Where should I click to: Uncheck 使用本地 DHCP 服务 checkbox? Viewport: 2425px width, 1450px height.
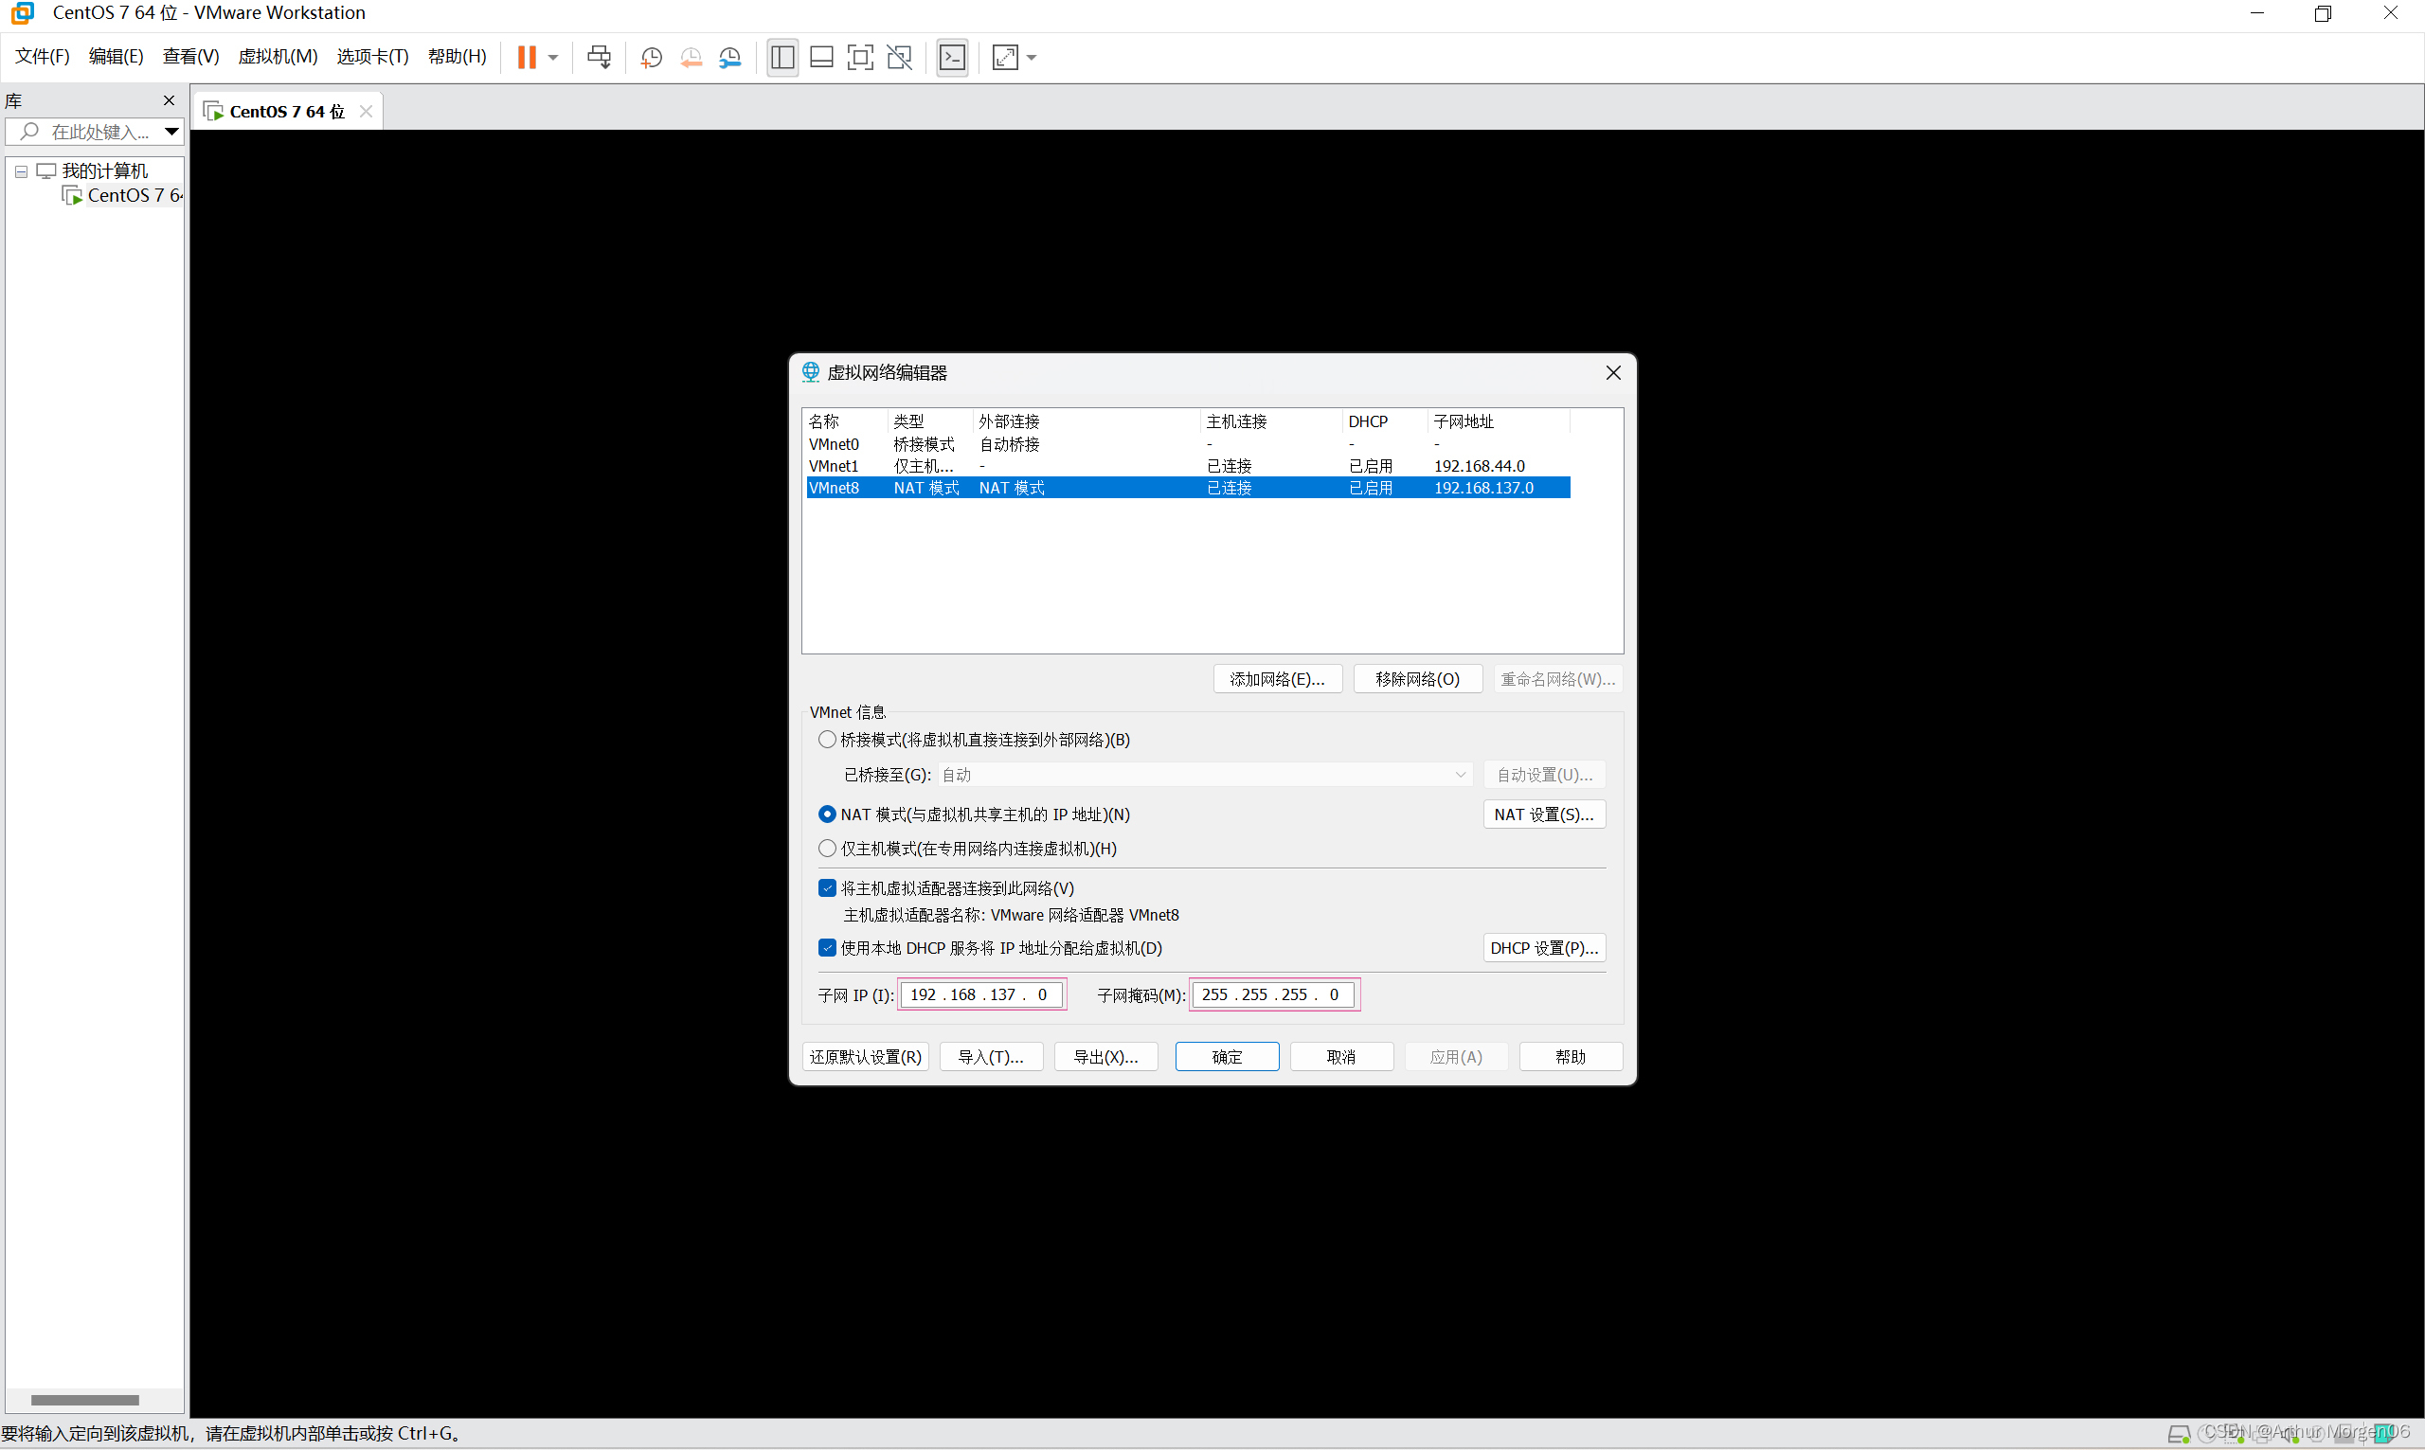pos(828,948)
